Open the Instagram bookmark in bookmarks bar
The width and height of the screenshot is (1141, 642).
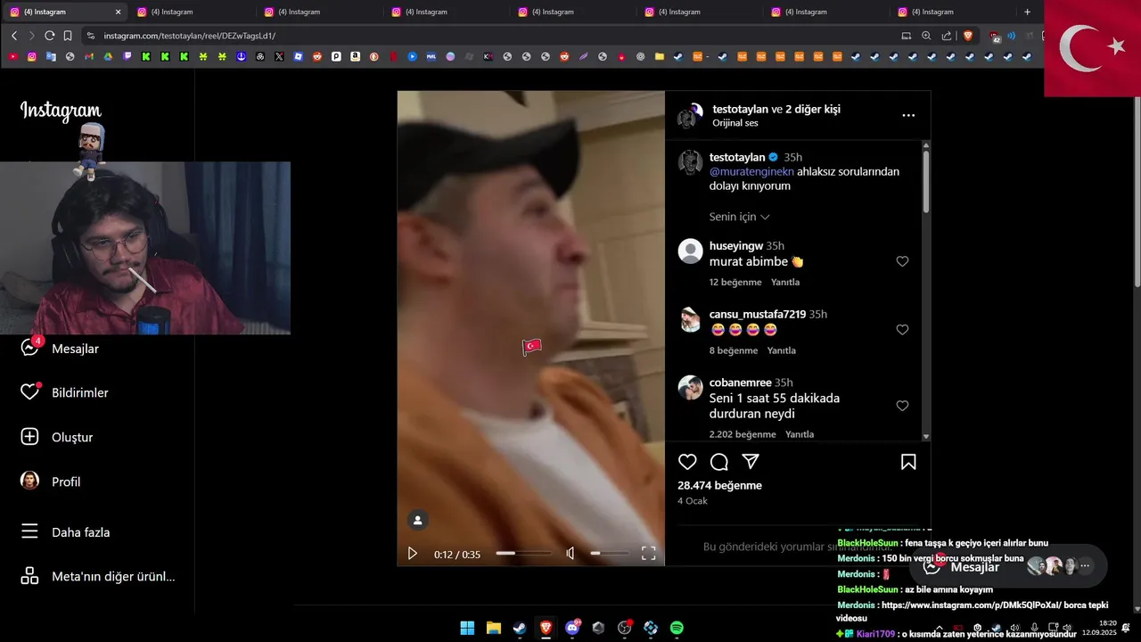pos(31,56)
